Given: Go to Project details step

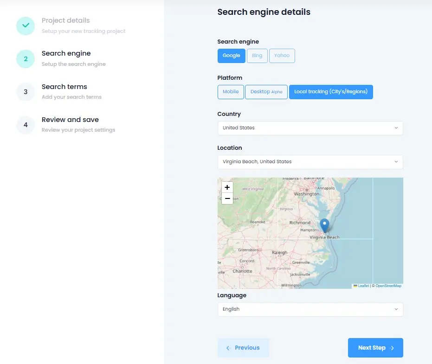Looking at the screenshot, I should click(x=65, y=20).
